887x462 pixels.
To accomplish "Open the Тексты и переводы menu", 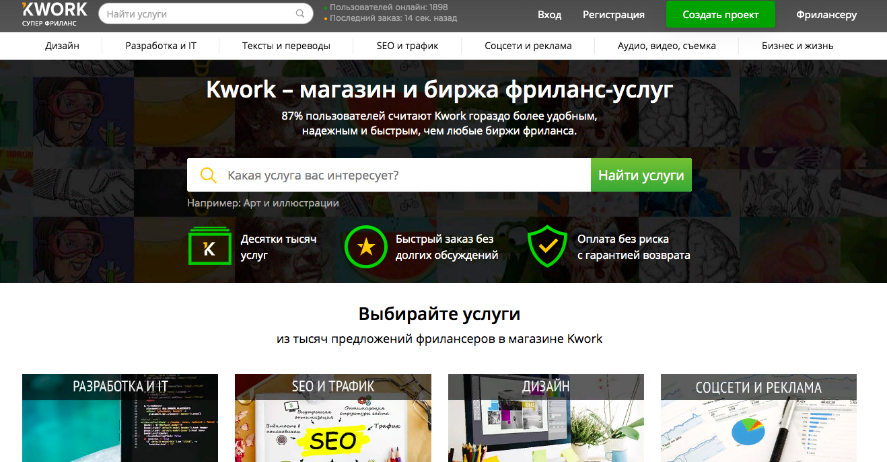I will 286,46.
